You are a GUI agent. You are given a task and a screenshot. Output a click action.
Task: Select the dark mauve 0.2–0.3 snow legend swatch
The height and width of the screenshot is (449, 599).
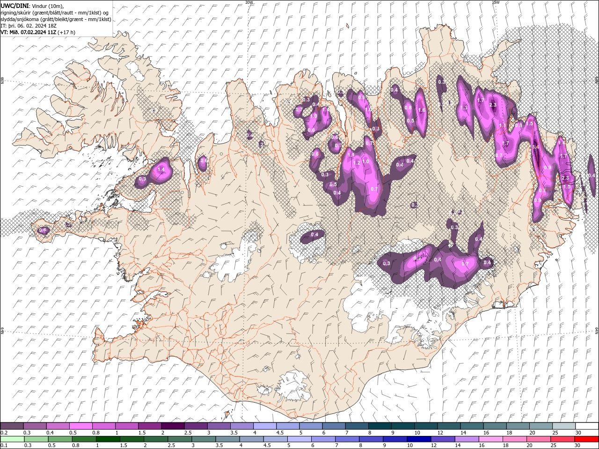12,426
